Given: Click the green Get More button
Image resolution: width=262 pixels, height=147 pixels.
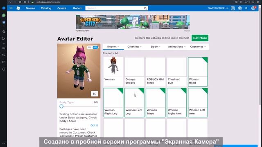Looking at the screenshot, I should pos(200,38).
